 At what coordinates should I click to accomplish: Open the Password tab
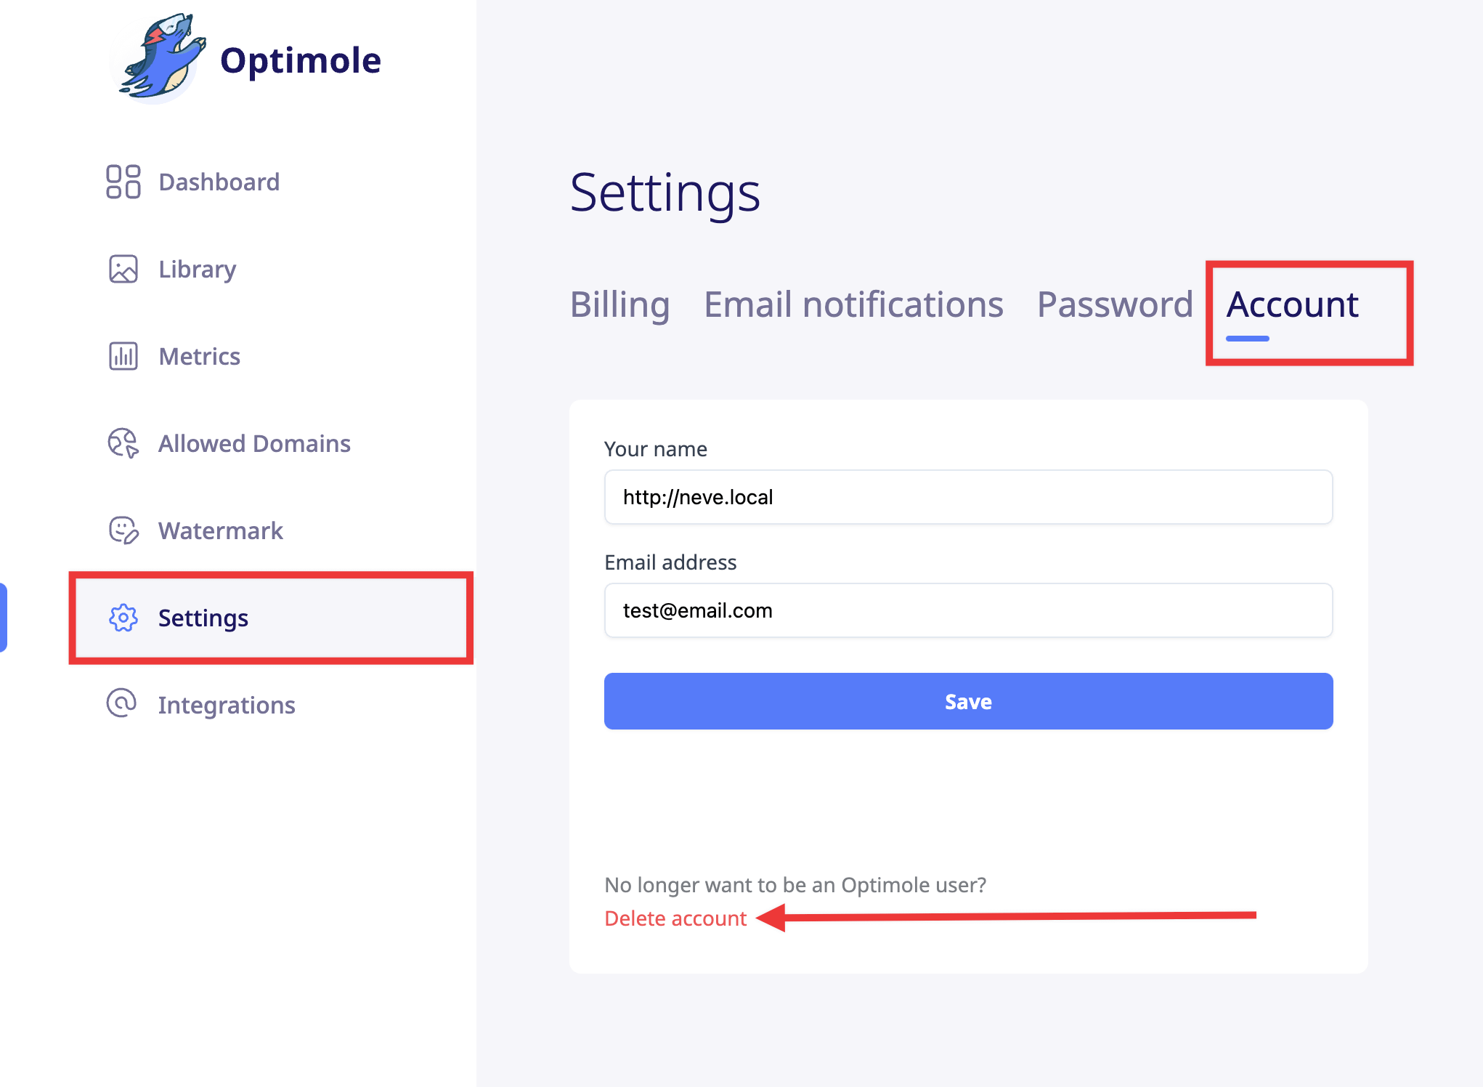[1115, 304]
